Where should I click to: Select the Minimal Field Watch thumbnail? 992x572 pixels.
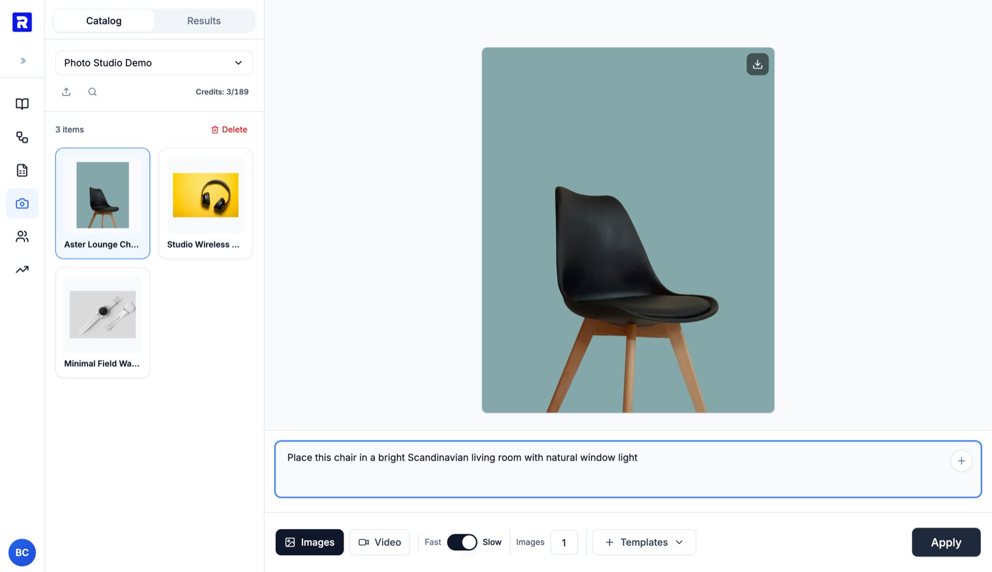point(103,323)
